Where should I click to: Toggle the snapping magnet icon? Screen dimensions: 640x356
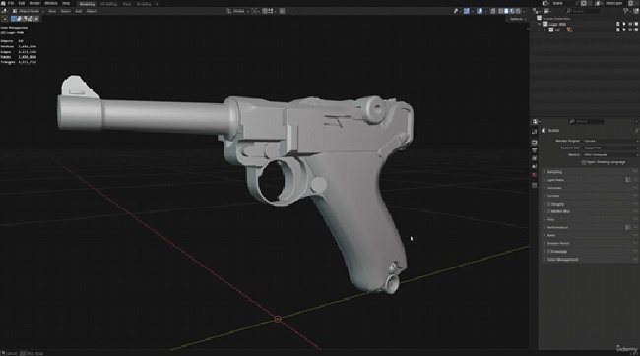click(265, 11)
